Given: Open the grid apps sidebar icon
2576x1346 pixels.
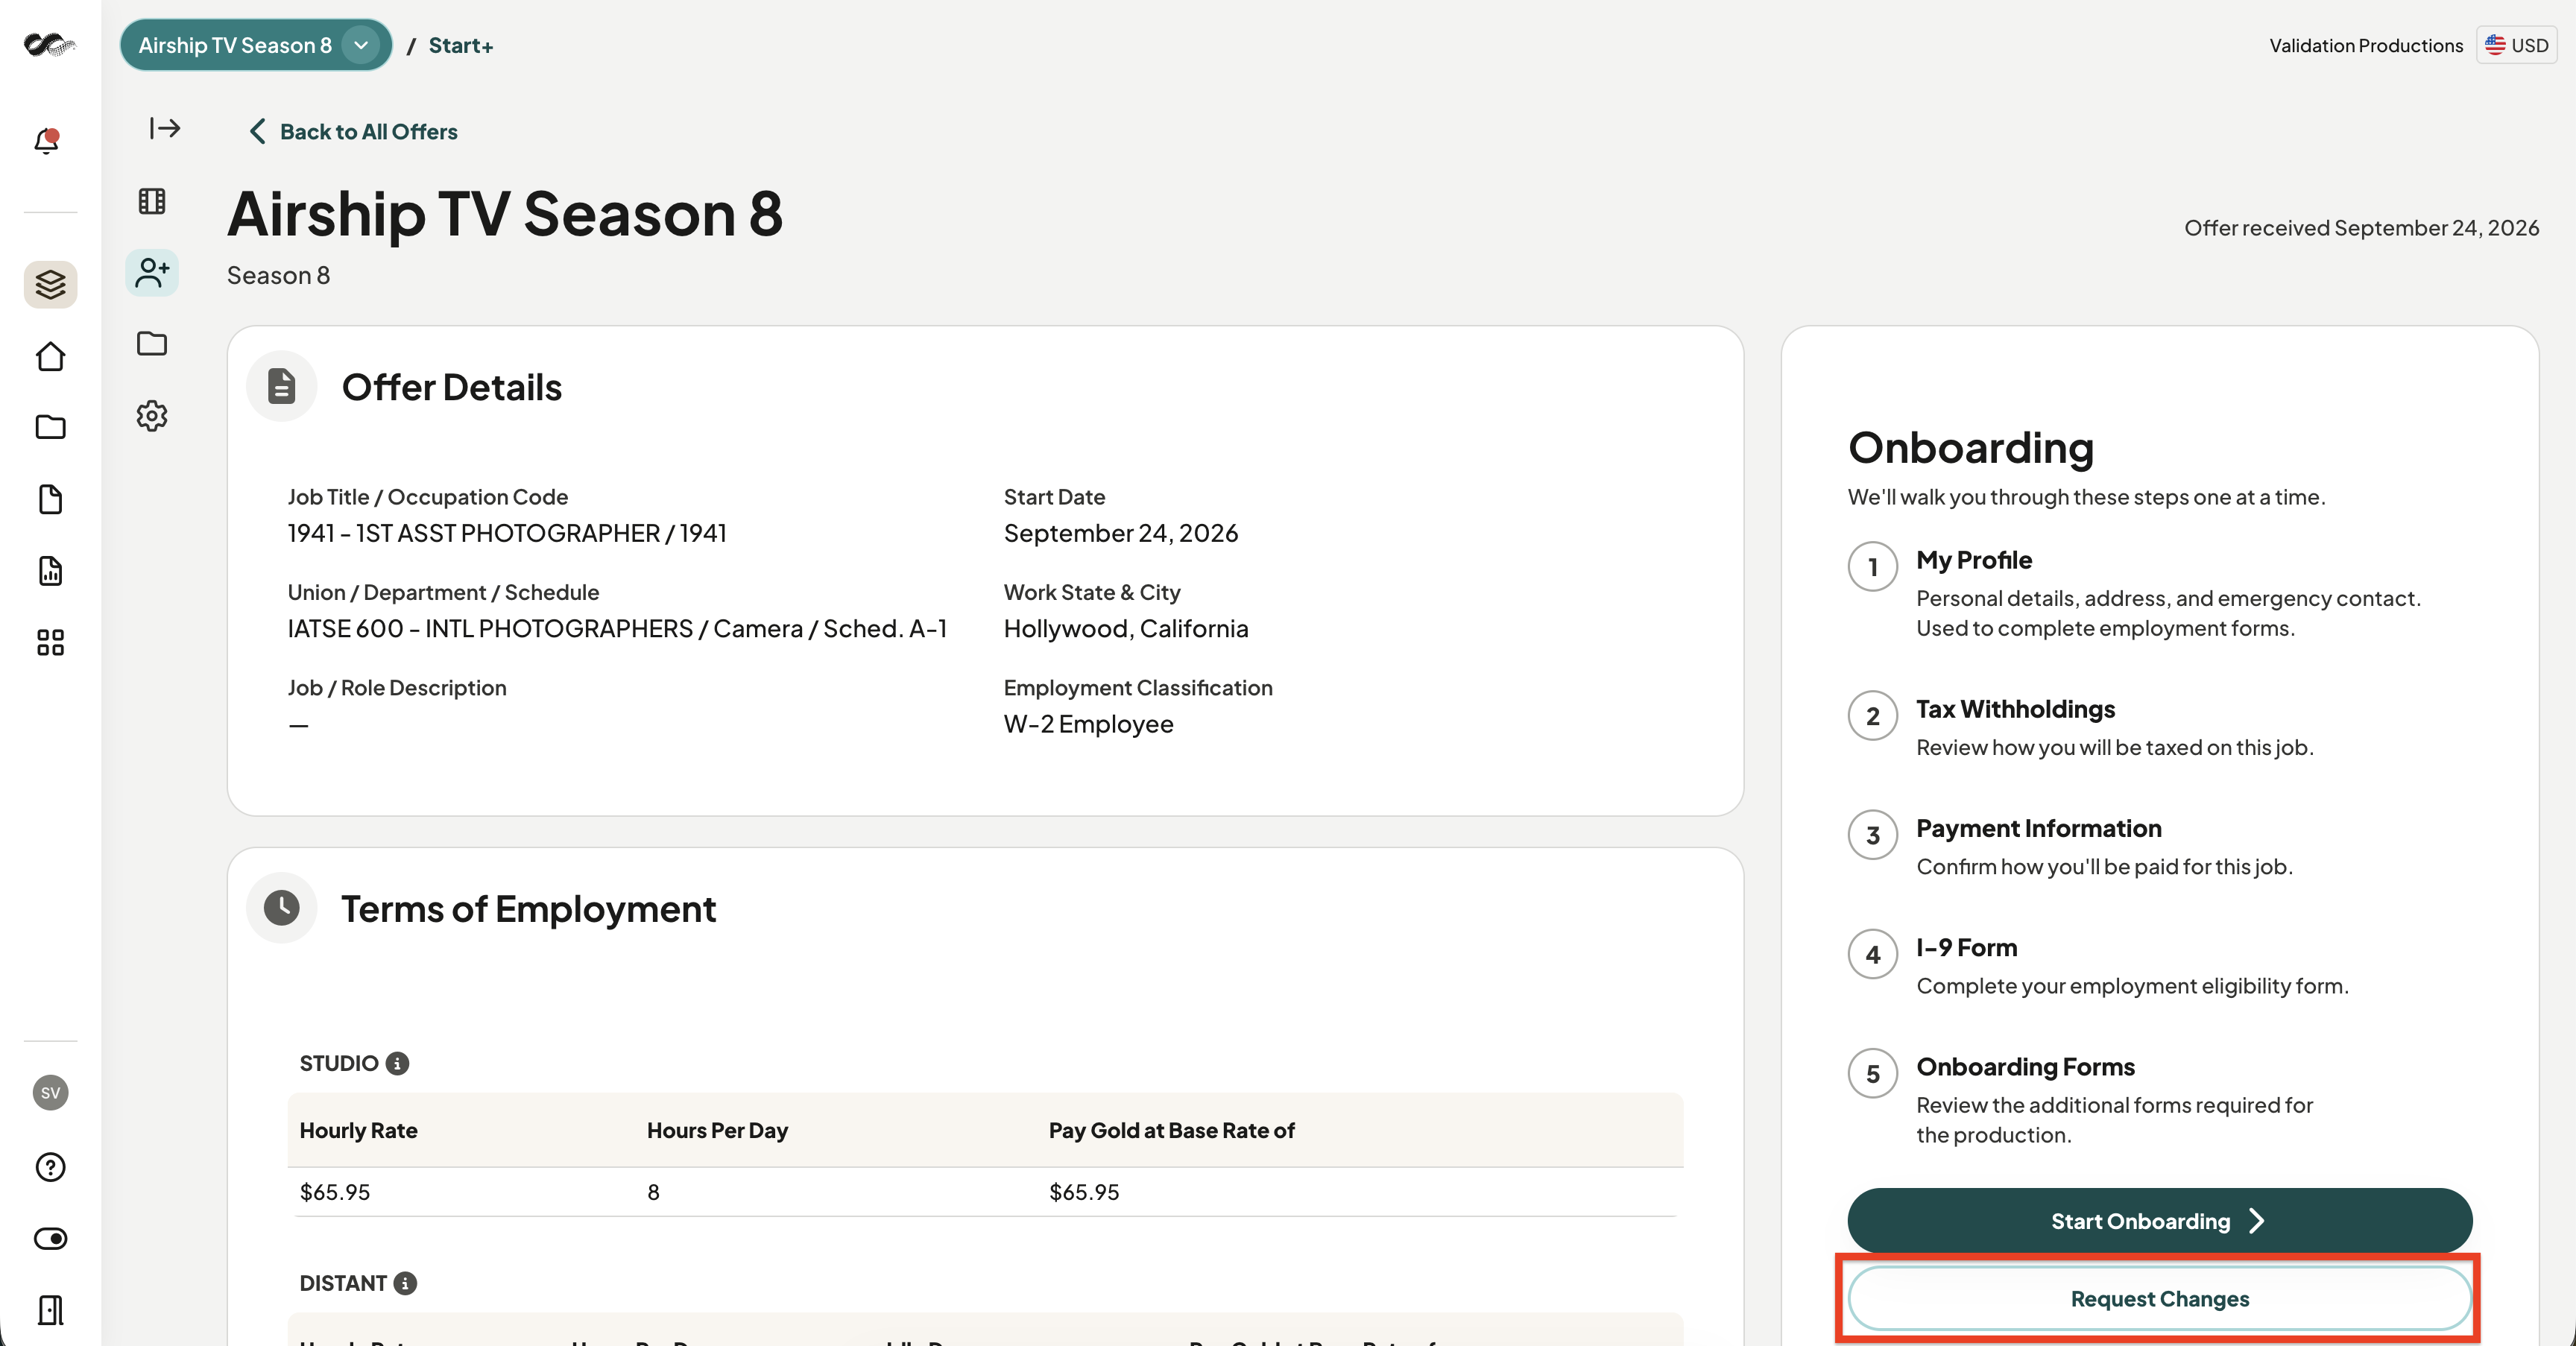Looking at the screenshot, I should [x=50, y=643].
